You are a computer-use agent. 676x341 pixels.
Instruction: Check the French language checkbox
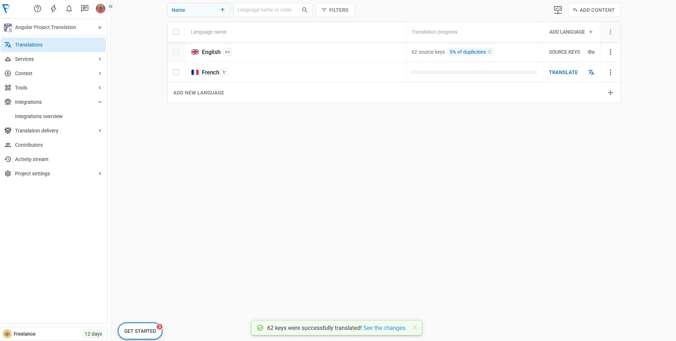pos(176,72)
